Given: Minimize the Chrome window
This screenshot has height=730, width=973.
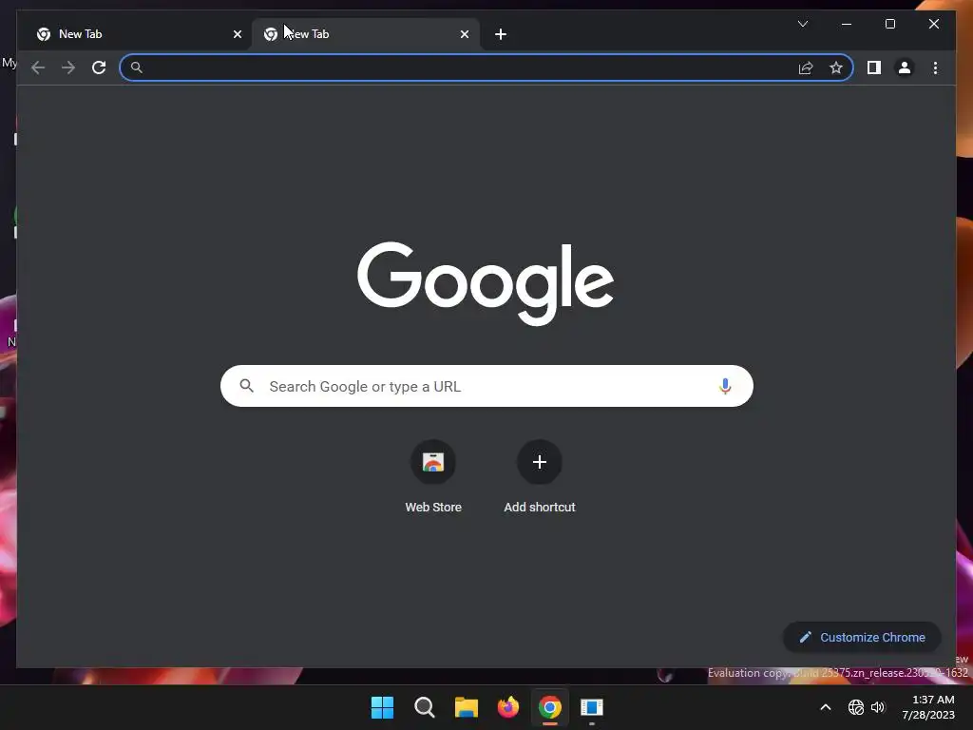Looking at the screenshot, I should click(x=847, y=24).
